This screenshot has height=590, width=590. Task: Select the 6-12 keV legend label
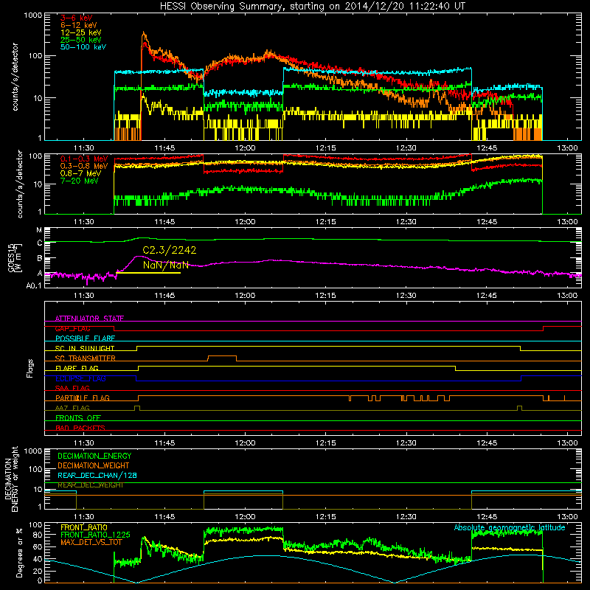tap(79, 25)
